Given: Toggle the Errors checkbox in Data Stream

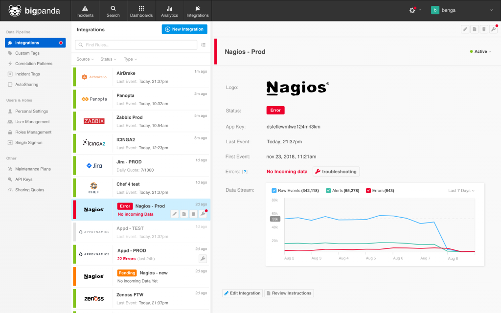Looking at the screenshot, I should 368,191.
